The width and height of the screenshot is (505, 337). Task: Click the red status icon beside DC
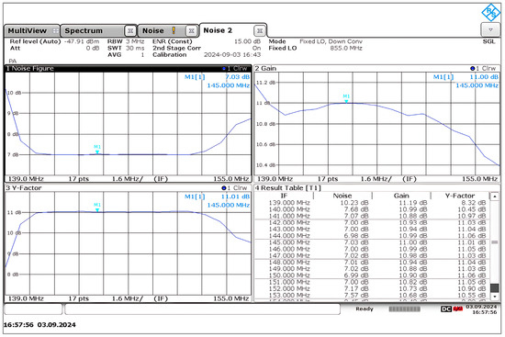coord(457,309)
